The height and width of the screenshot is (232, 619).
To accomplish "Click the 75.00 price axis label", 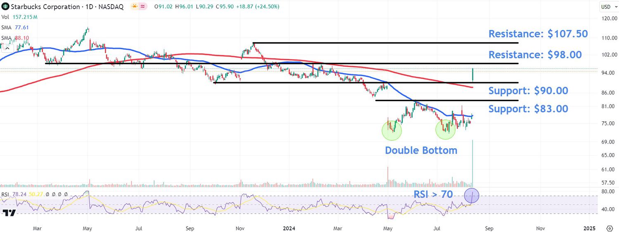I will [x=609, y=123].
